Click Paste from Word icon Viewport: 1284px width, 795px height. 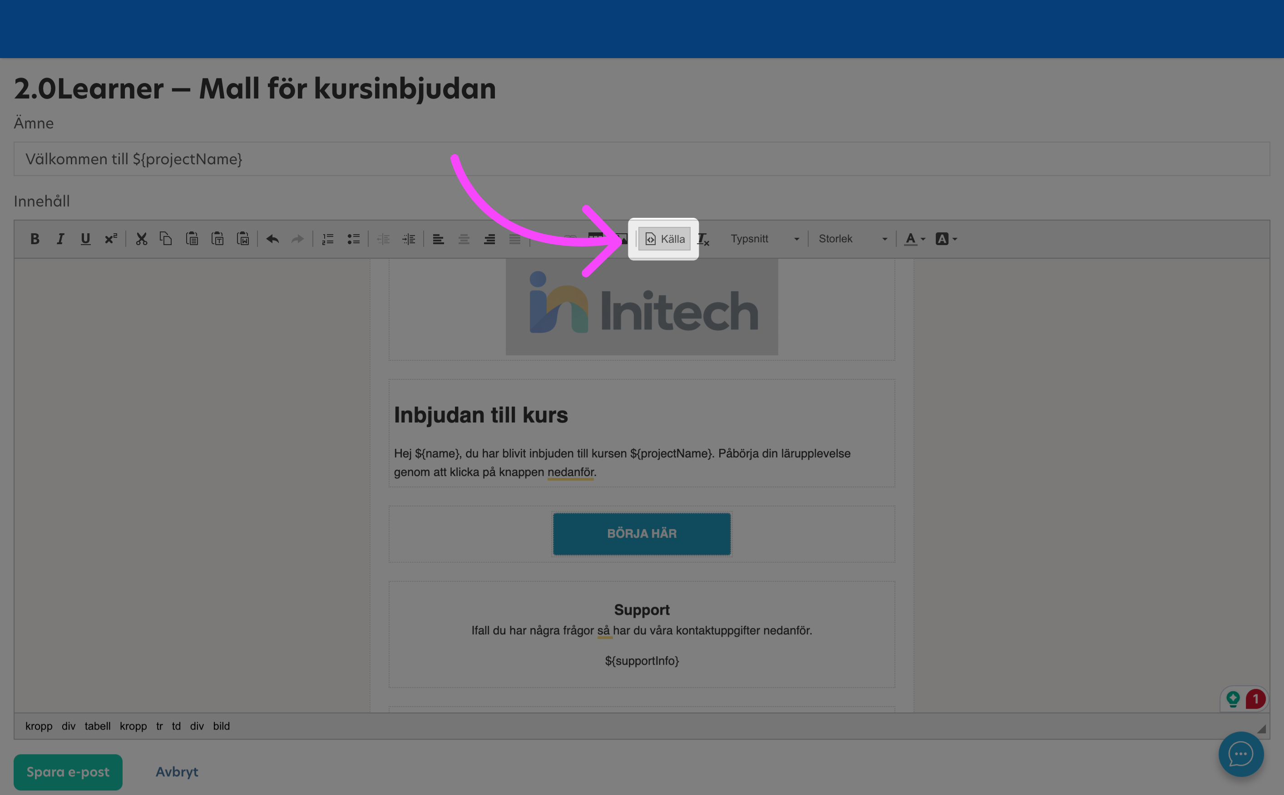(242, 239)
